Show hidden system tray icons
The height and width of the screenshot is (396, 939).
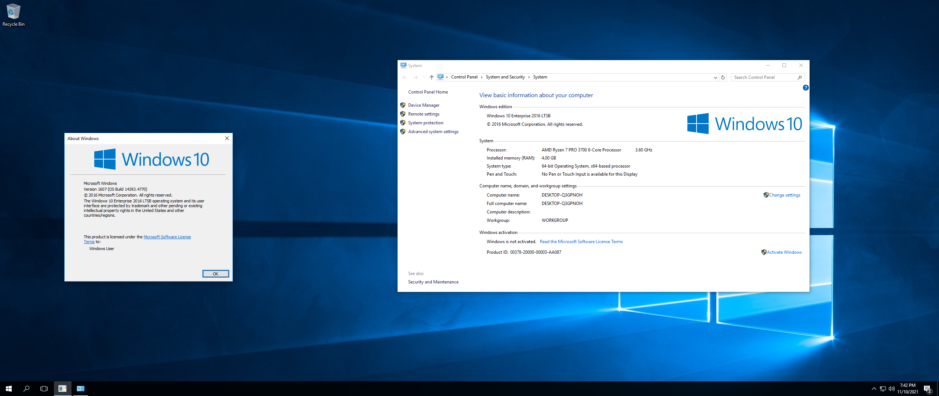(x=874, y=389)
